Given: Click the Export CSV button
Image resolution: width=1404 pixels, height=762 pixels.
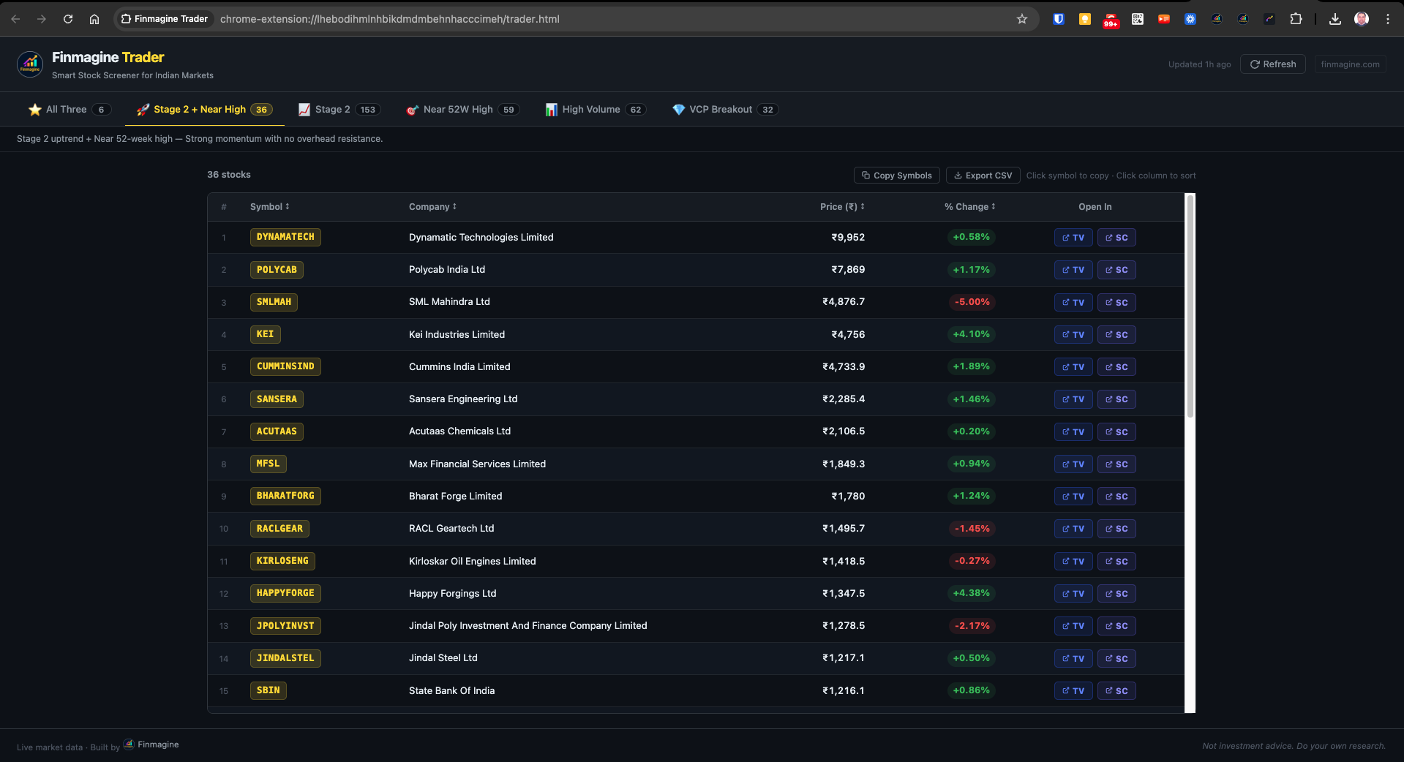Looking at the screenshot, I should pyautogui.click(x=983, y=176).
